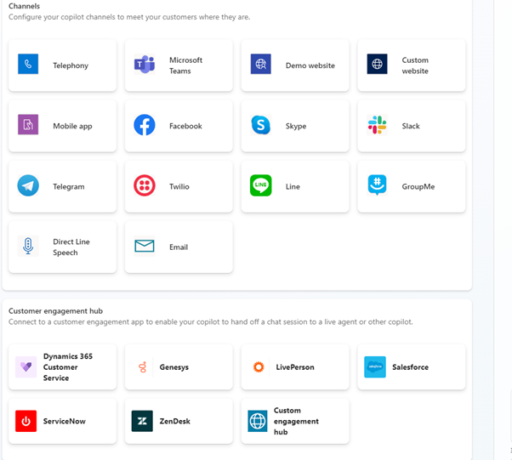Select the Genesys hub label
The image size is (512, 460).
coord(174,367)
